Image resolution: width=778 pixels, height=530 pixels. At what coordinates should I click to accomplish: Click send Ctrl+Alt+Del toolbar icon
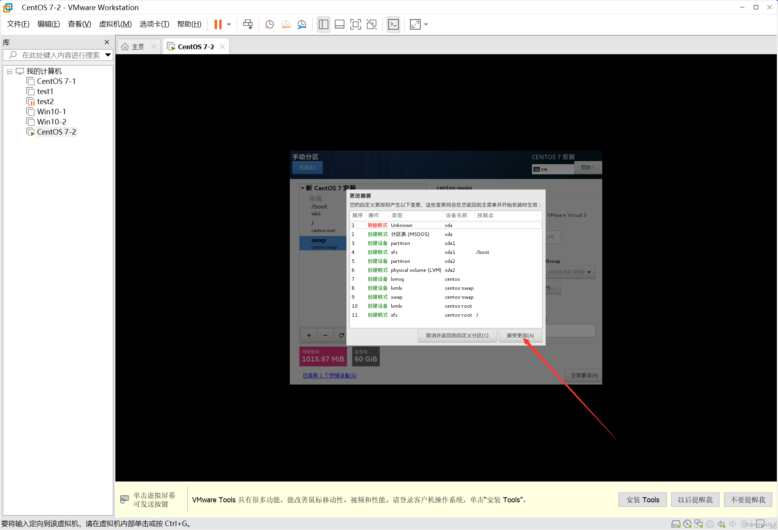coord(248,25)
